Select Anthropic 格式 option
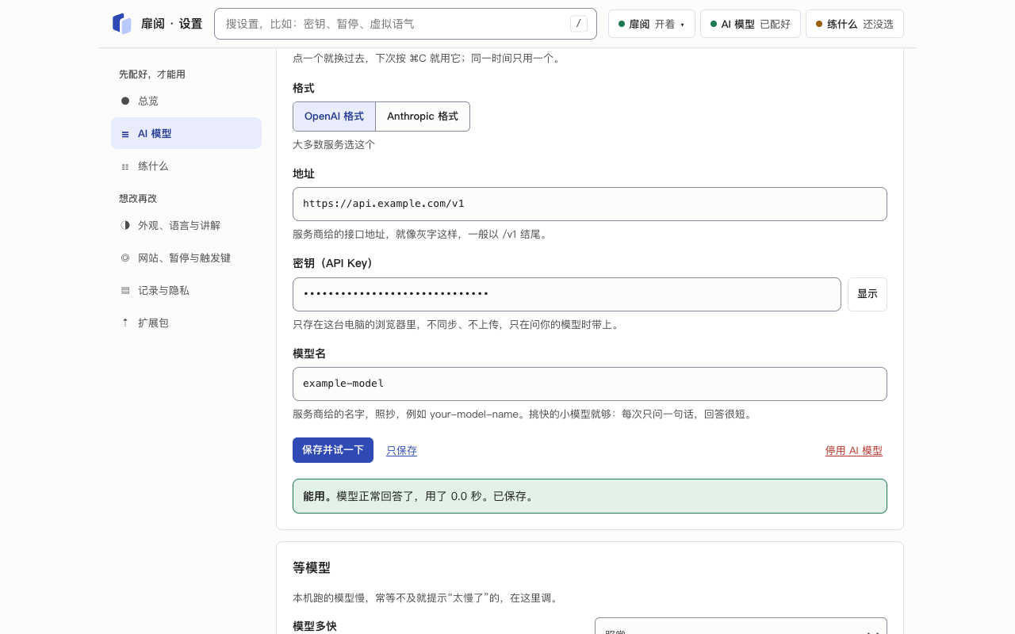 click(423, 116)
